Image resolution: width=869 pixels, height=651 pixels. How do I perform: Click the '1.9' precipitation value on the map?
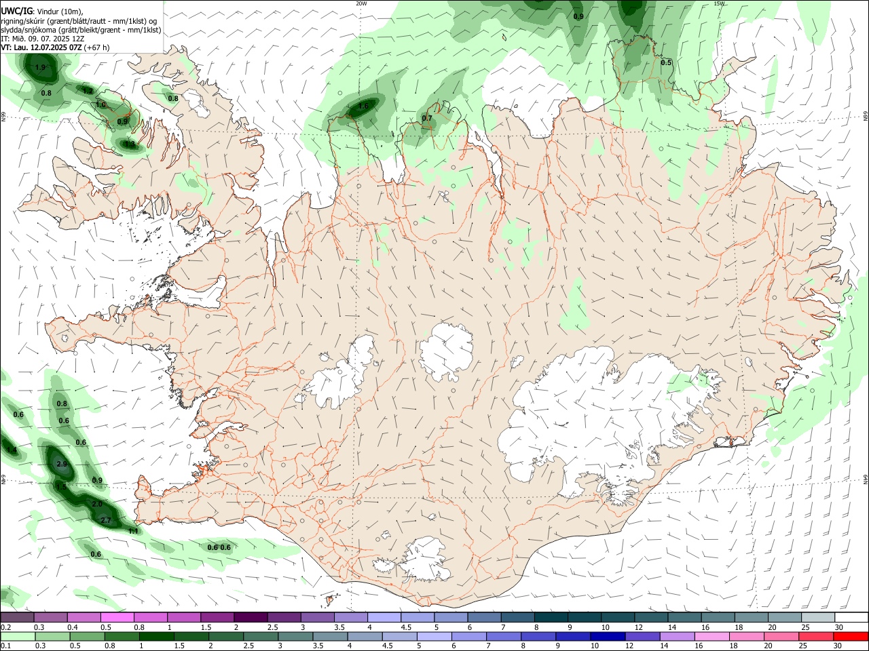[40, 67]
